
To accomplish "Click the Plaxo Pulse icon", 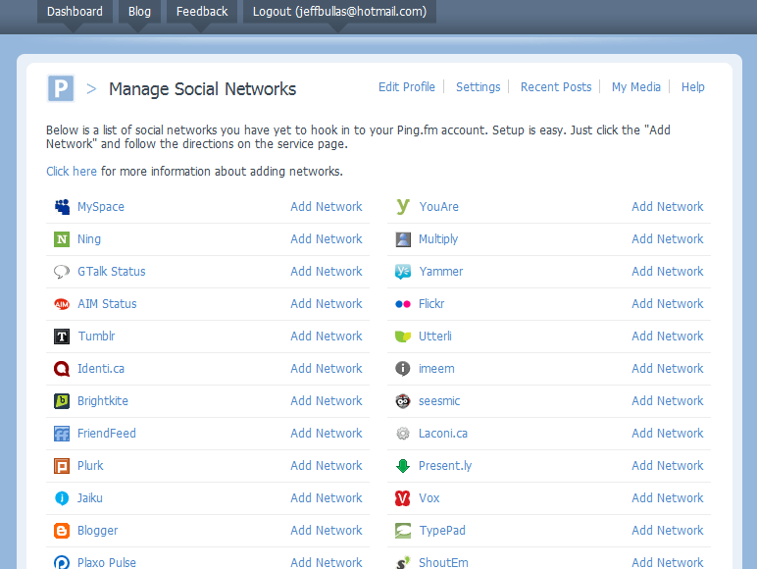I will point(62,562).
